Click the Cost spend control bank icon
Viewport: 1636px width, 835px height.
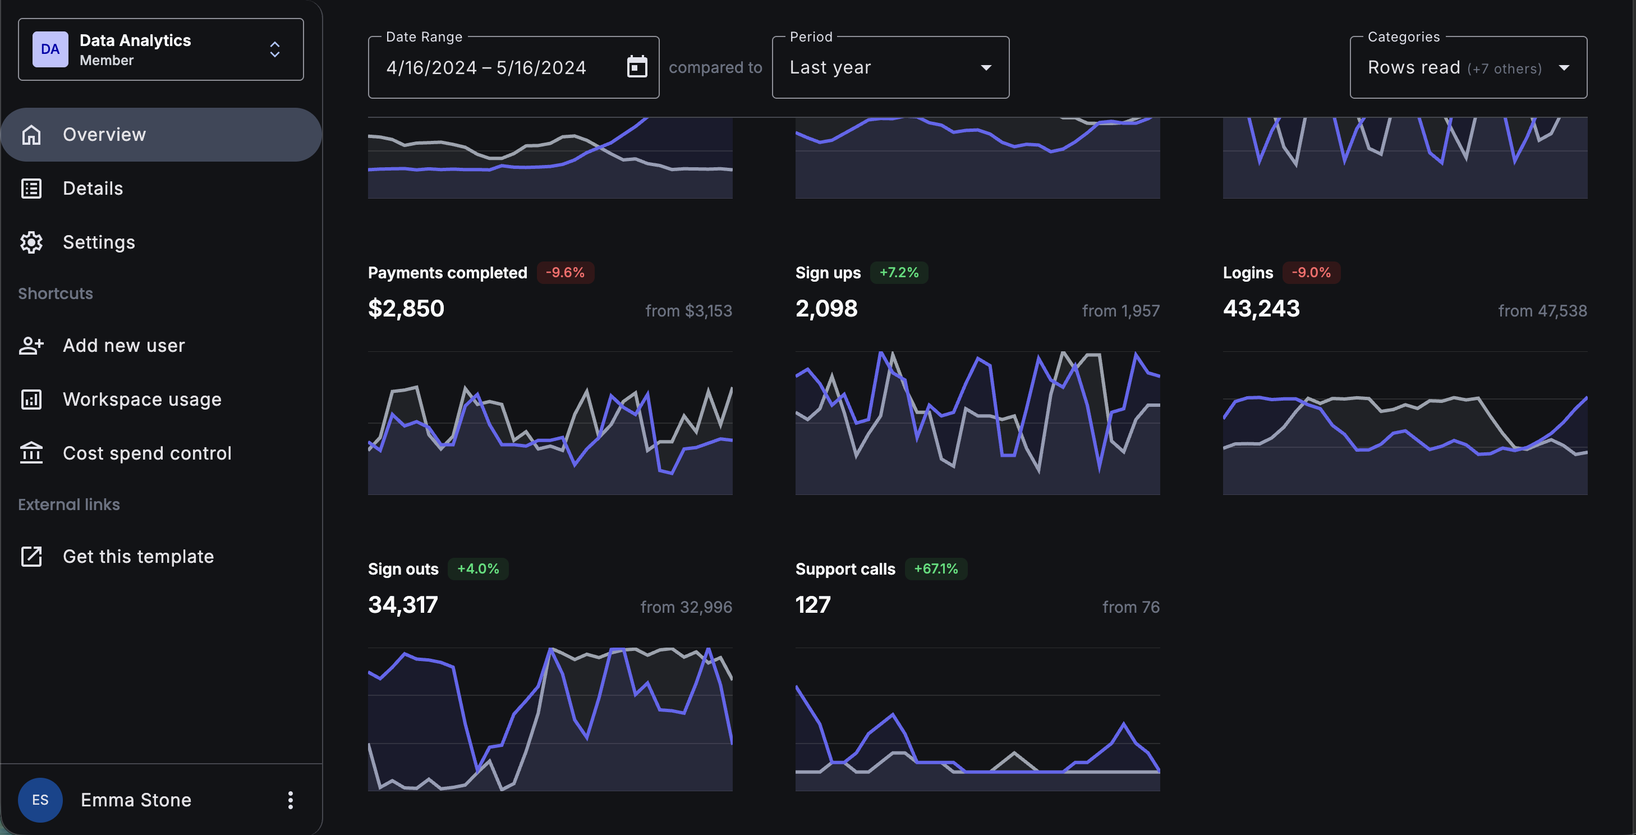pos(31,453)
